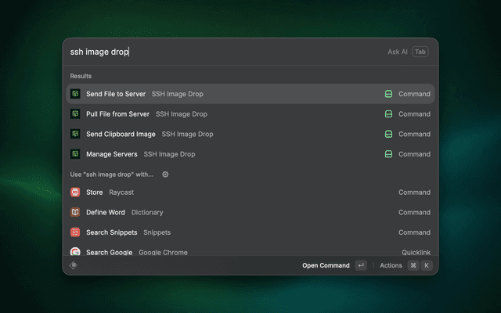Click the Command label in Send File to Server row
Image resolution: width=501 pixels, height=313 pixels.
click(x=414, y=94)
